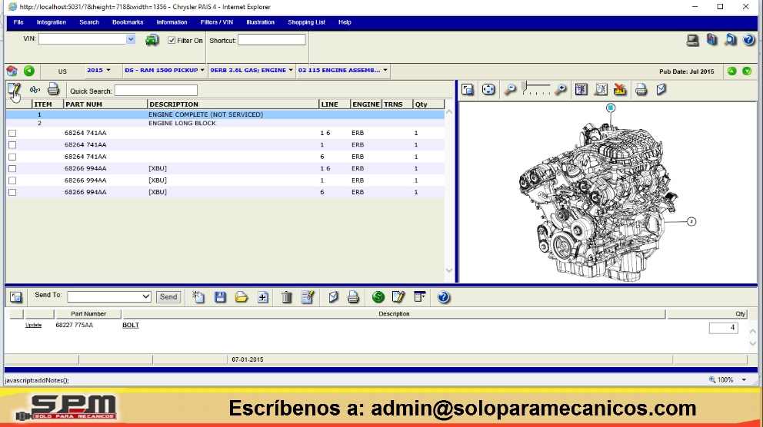763x427 pixels.
Task: Print the parts list using printer icon
Action: coord(53,89)
